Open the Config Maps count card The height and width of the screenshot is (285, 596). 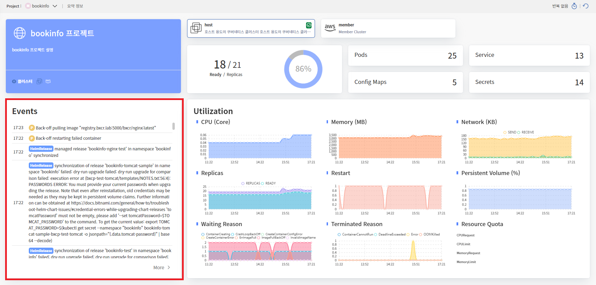[x=405, y=82]
